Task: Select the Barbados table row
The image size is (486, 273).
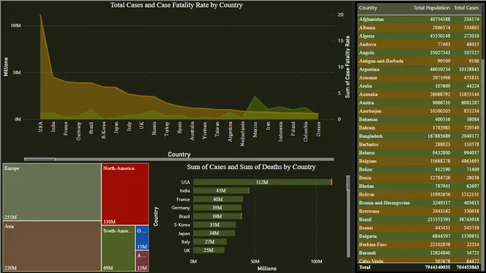Action: pos(419,145)
